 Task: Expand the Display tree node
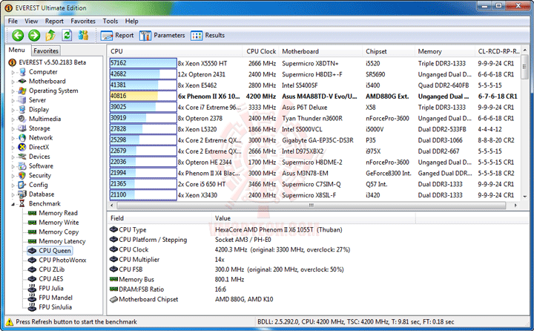(x=13, y=110)
